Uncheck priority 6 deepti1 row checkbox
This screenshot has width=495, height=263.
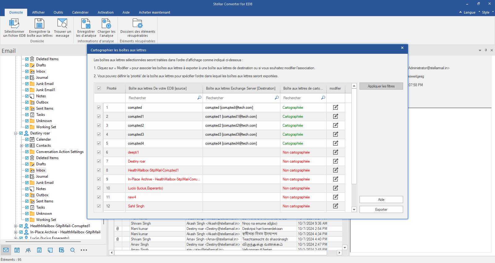point(99,152)
